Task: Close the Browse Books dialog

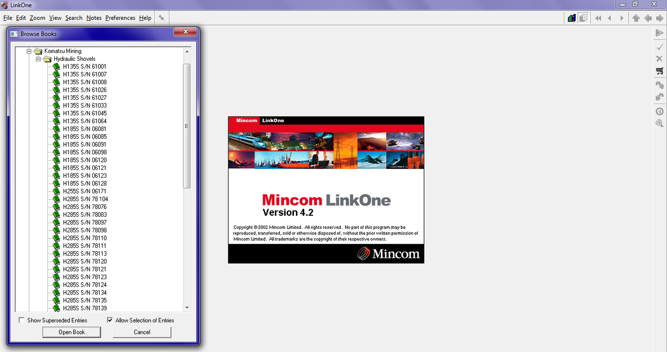Action: click(185, 32)
